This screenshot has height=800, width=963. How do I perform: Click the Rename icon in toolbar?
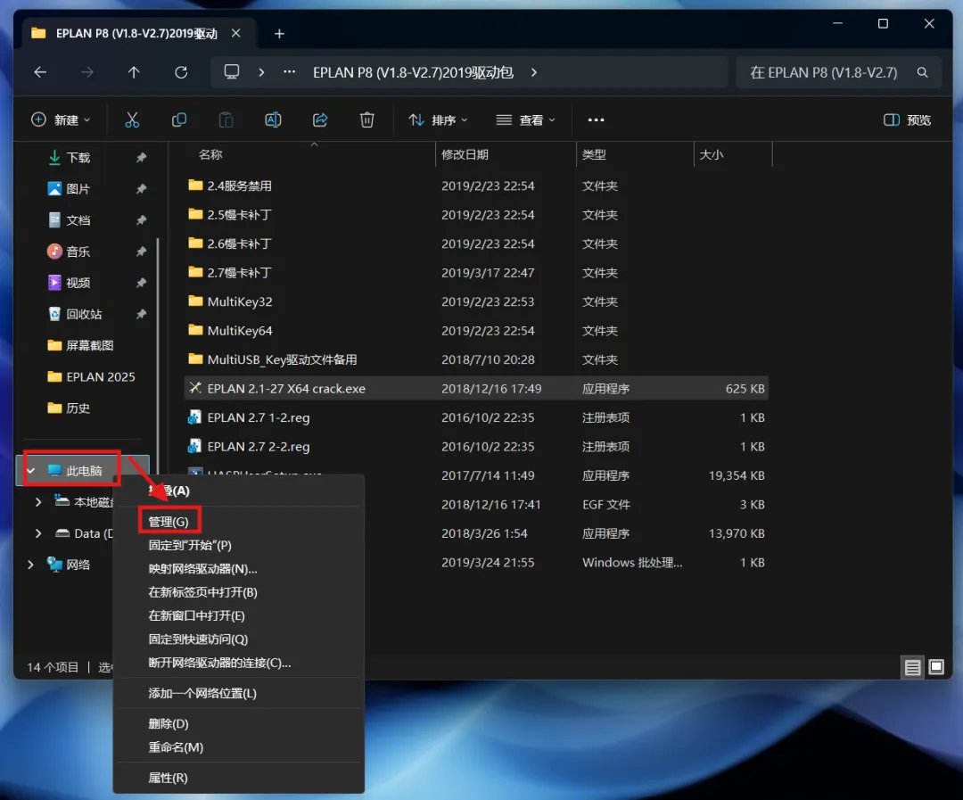[274, 120]
